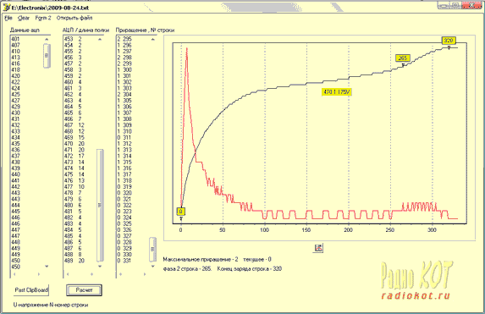Select row '469 15' in the АЦП list

click(74, 138)
